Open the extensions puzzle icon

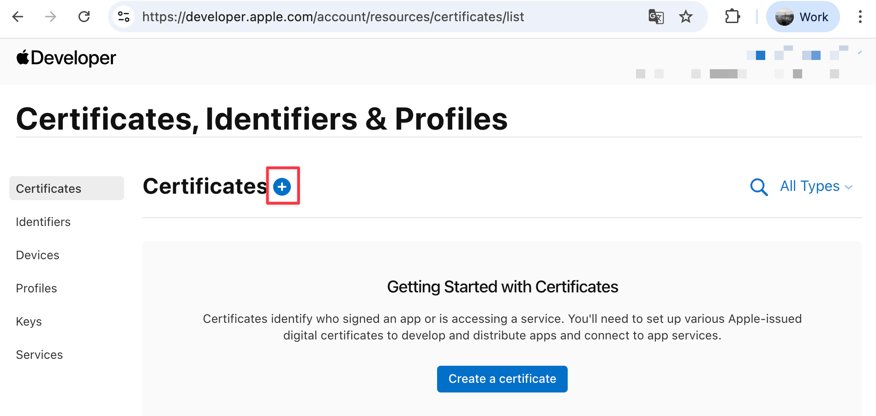(x=732, y=17)
